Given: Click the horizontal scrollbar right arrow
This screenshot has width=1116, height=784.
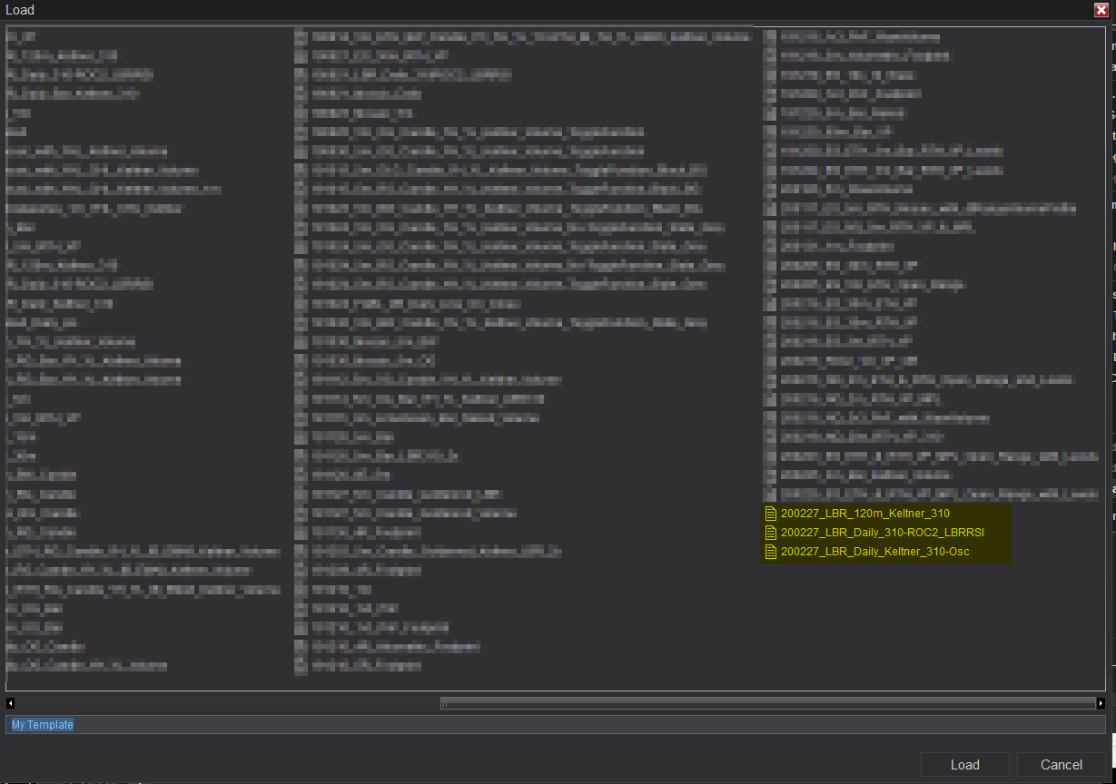Looking at the screenshot, I should [1101, 703].
